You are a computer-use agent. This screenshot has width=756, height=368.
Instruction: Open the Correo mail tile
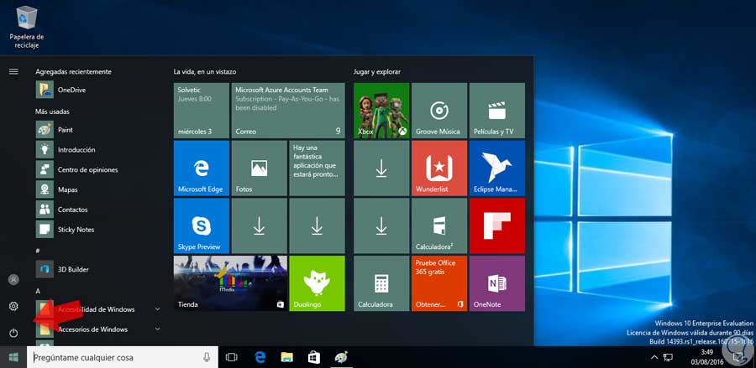click(x=288, y=111)
